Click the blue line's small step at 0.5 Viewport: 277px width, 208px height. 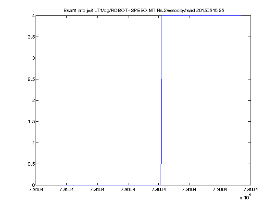[161, 164]
